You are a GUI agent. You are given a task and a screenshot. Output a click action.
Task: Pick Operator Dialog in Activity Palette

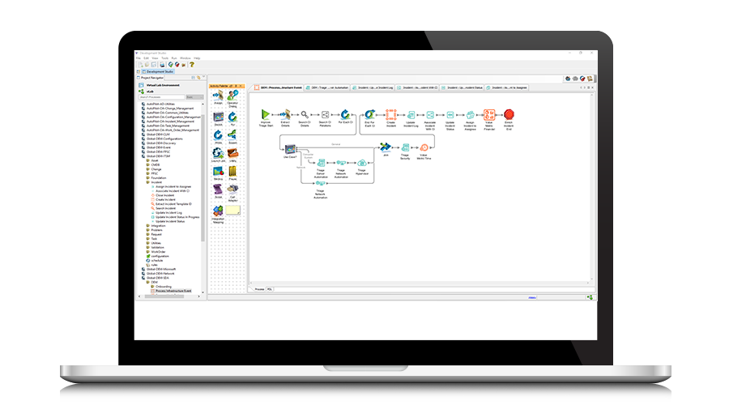coord(232,96)
